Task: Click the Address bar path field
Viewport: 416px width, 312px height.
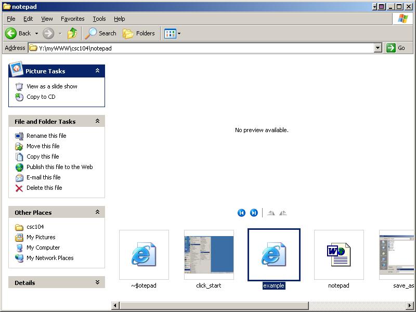Action: coord(201,48)
